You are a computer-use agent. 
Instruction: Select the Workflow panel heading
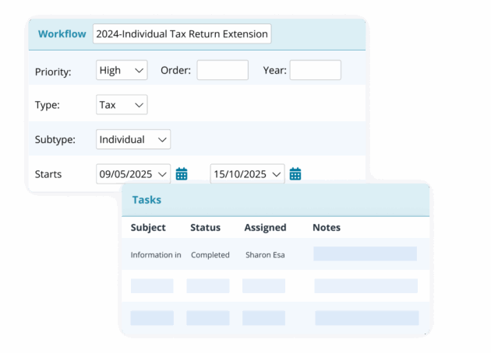(62, 33)
